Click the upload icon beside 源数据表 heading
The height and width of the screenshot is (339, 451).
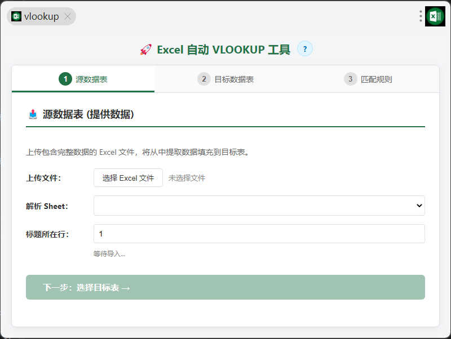[33, 114]
